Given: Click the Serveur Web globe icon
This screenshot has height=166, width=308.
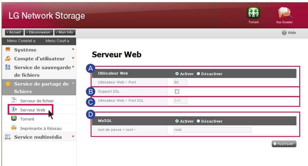Looking at the screenshot, I should click(14, 109).
